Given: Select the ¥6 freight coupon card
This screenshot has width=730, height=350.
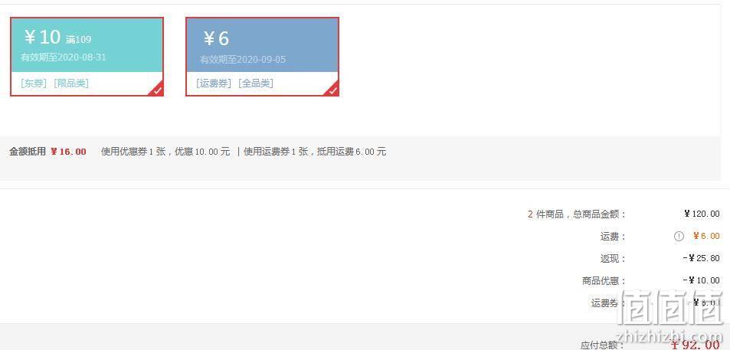Looking at the screenshot, I should click(262, 57).
